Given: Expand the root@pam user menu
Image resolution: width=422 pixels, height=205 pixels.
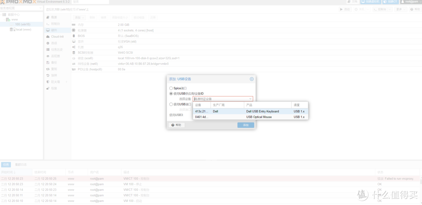Looking at the screenshot, I should click(x=411, y=2).
